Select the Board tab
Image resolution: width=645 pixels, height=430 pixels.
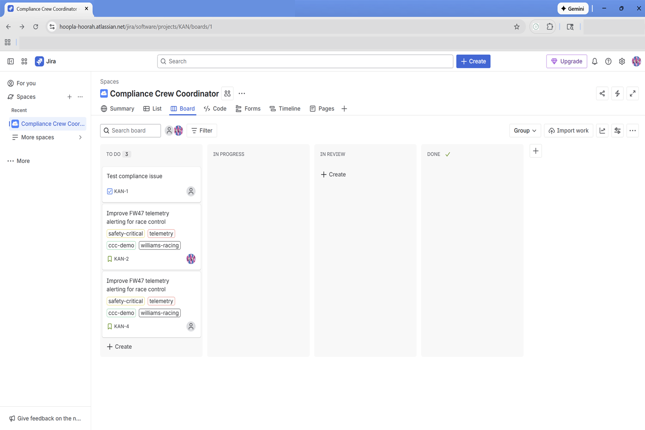183,109
